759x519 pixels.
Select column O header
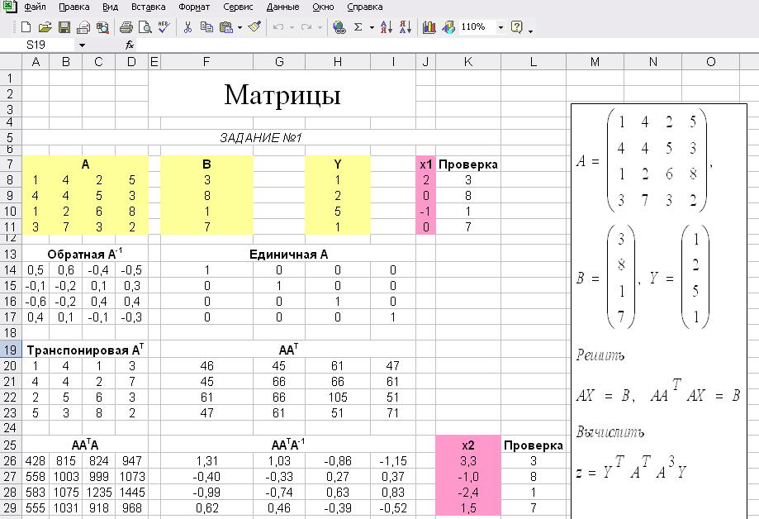point(710,61)
